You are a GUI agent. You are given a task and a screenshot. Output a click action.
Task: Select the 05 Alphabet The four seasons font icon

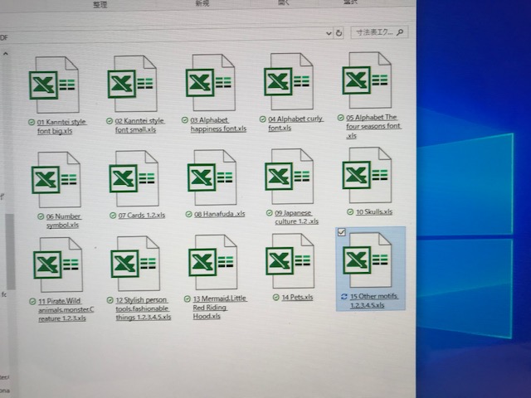(x=367, y=80)
